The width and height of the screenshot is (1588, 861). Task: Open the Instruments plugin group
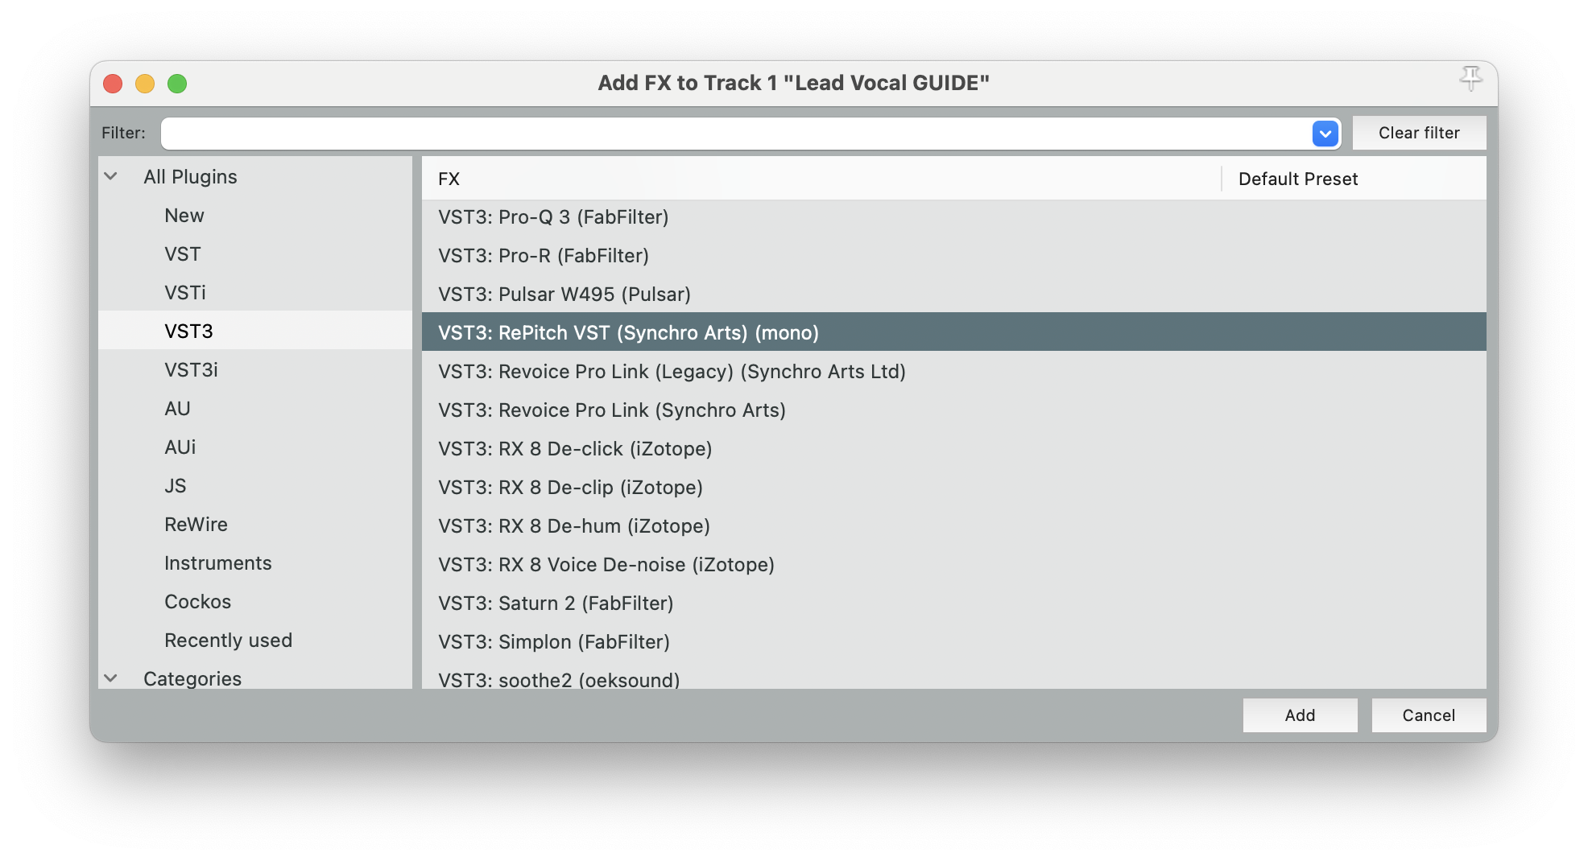[217, 563]
